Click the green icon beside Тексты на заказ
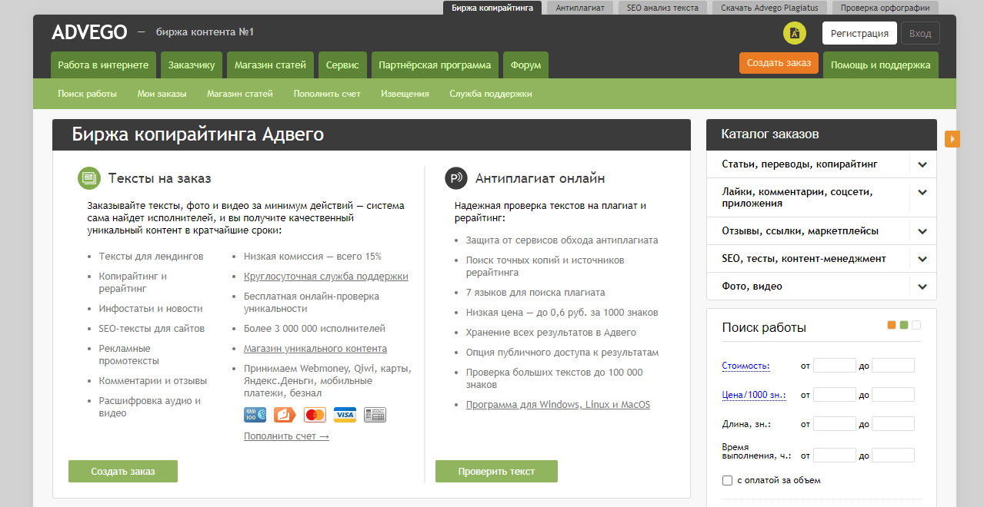 pyautogui.click(x=89, y=178)
